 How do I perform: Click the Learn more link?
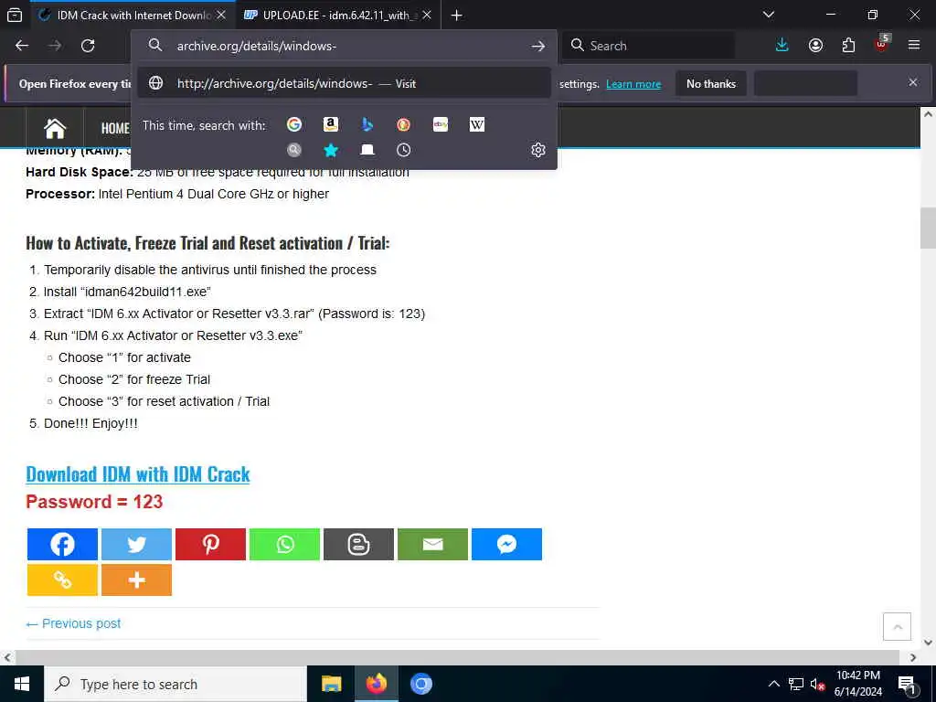633,84
